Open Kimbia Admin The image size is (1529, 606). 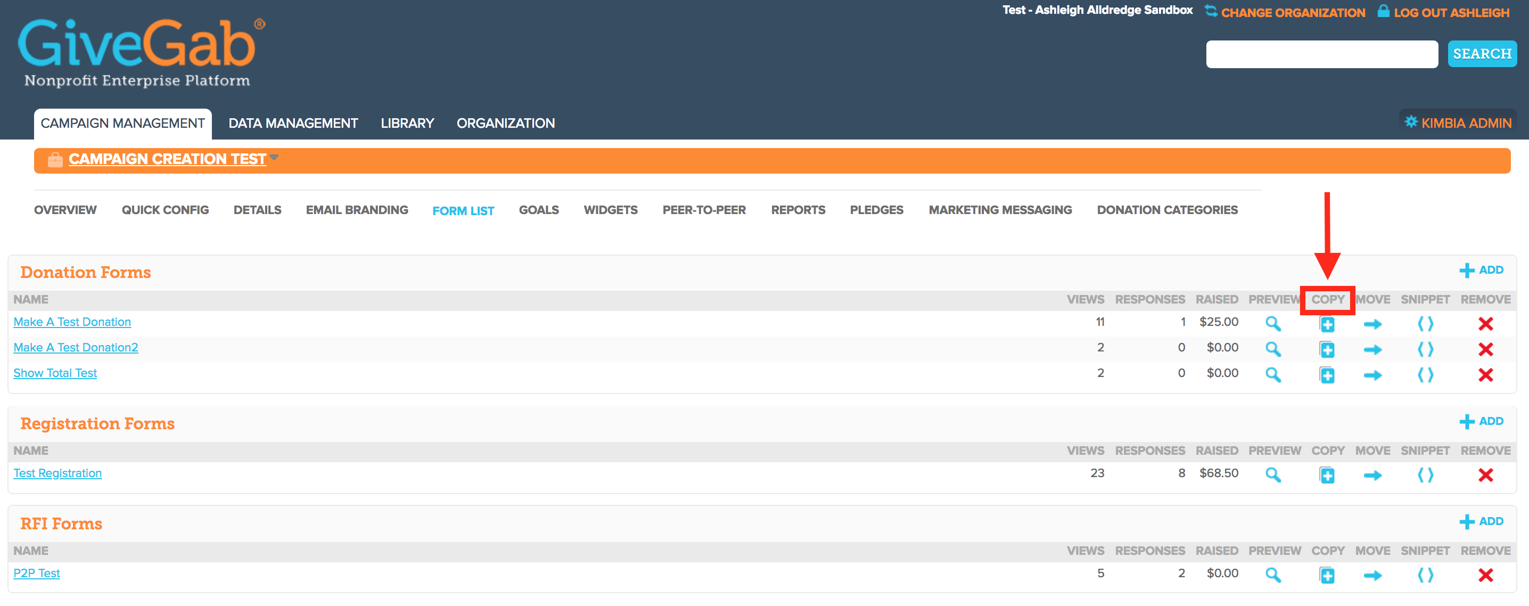[x=1458, y=123]
